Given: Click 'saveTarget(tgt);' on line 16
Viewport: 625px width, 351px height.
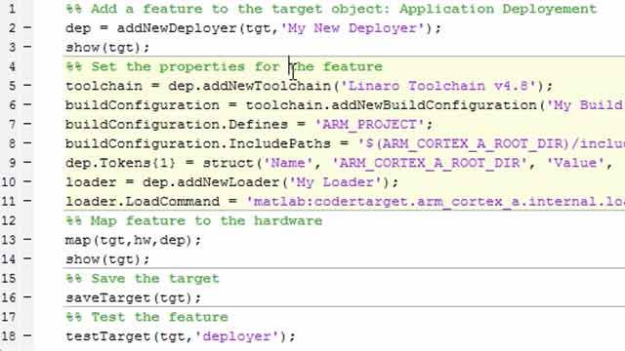Looking at the screenshot, I should coord(134,298).
